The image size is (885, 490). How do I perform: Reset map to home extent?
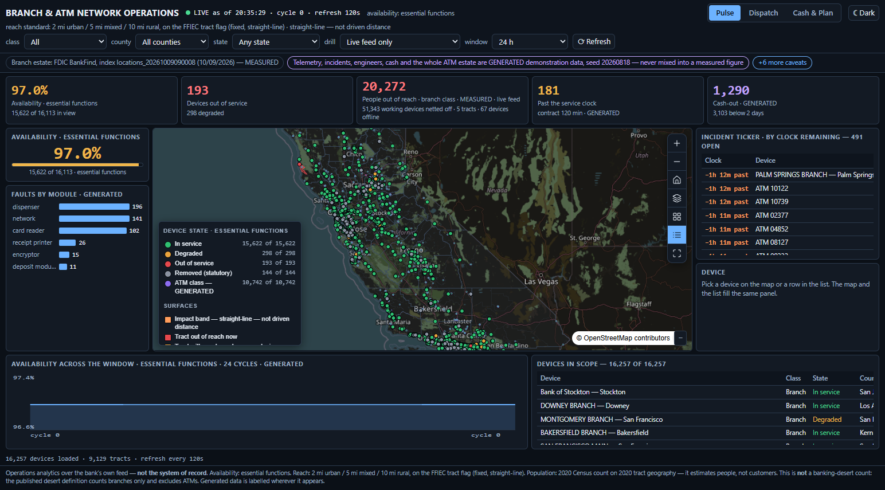tap(677, 180)
